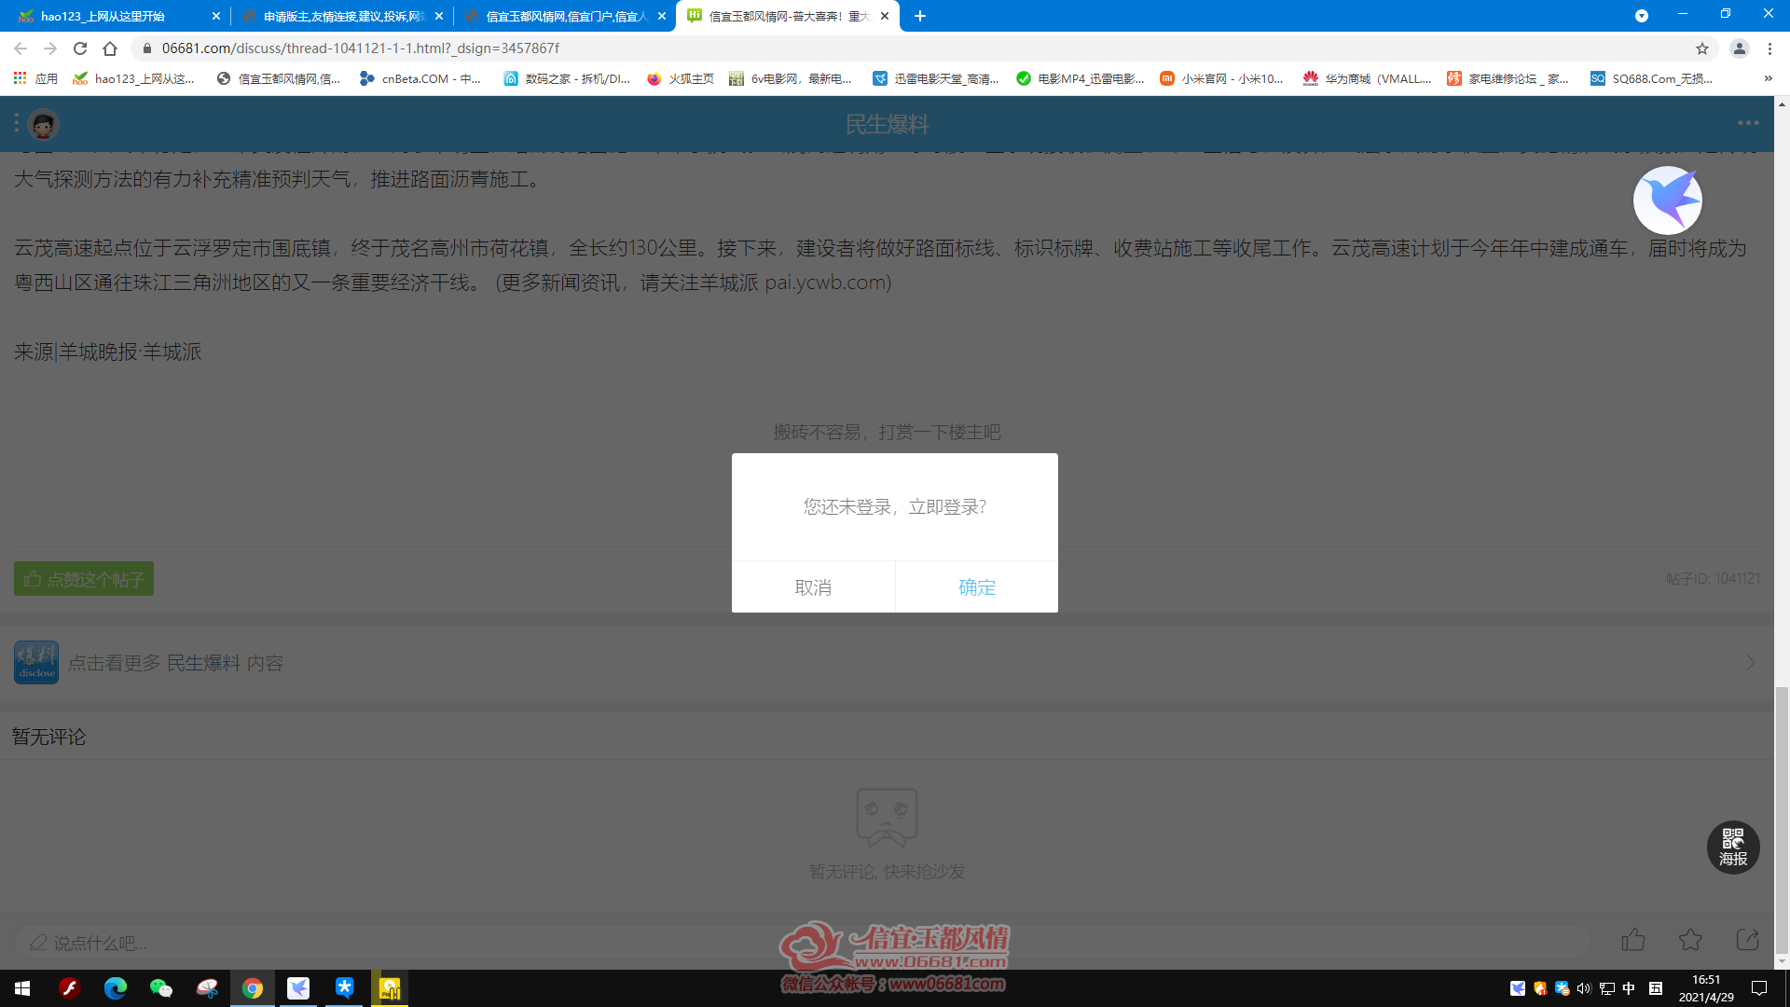Dismiss the login dialog with 取消

[813, 587]
